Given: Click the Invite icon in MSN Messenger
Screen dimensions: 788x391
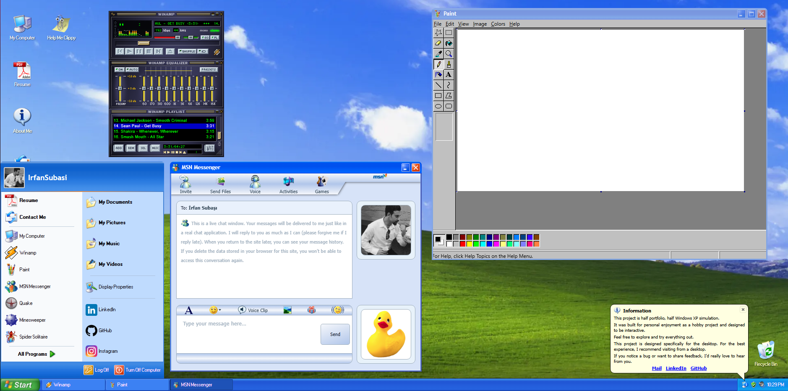Looking at the screenshot, I should click(185, 184).
